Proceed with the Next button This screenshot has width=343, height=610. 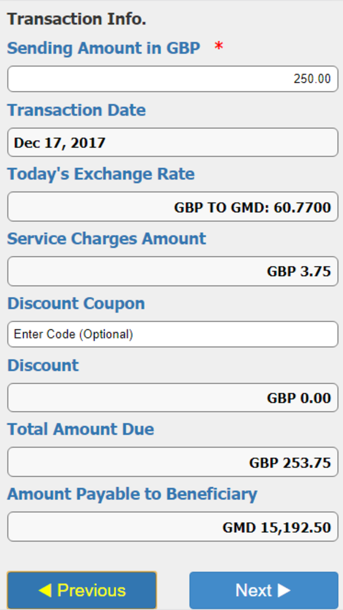[264, 590]
